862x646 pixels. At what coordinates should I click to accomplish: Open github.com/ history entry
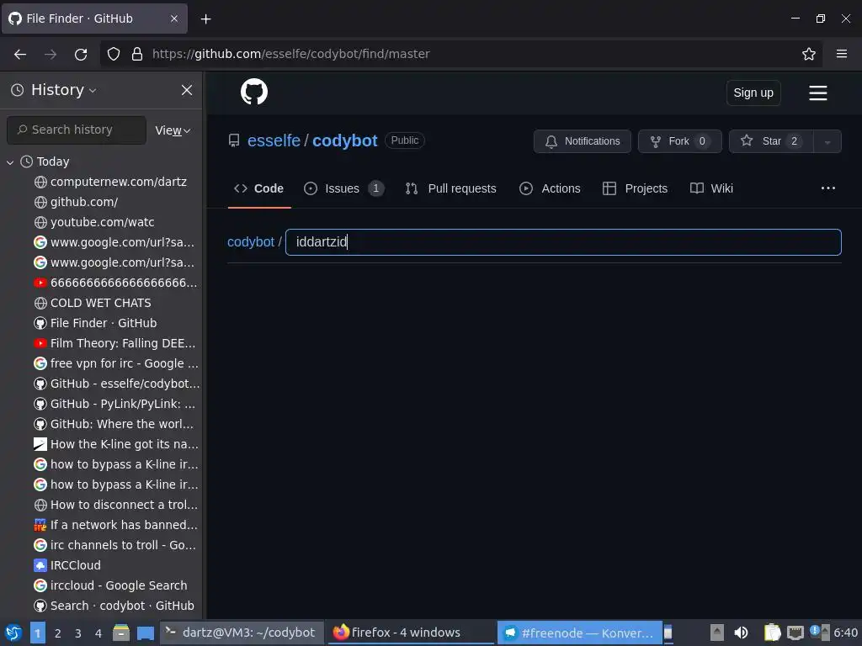point(77,202)
